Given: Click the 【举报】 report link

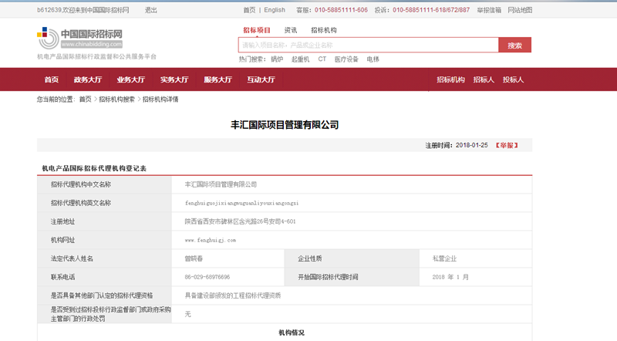Looking at the screenshot, I should coord(507,145).
